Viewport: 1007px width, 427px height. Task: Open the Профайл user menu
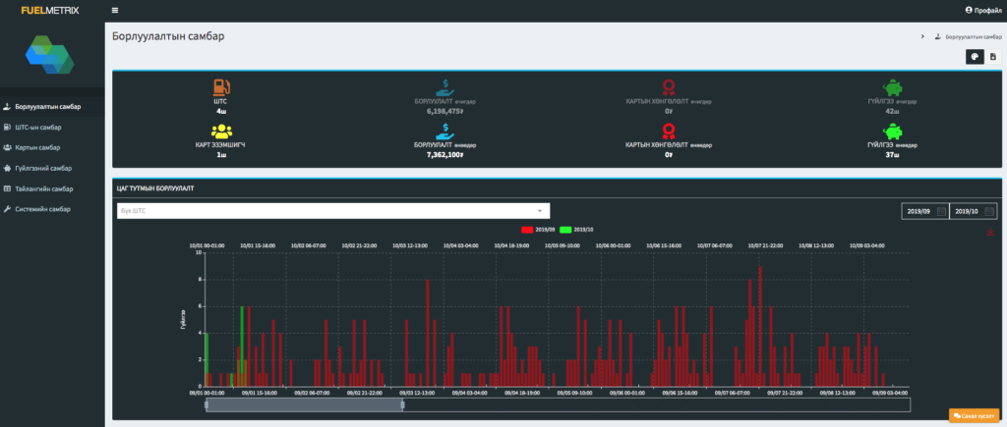pos(982,10)
